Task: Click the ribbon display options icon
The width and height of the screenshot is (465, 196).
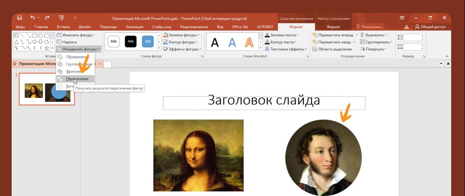Action: (x=402, y=18)
